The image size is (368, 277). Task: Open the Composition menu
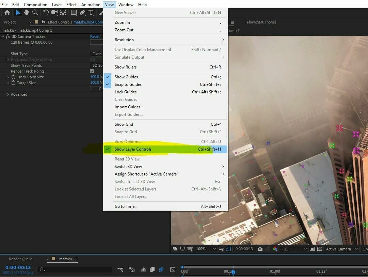[x=35, y=5]
